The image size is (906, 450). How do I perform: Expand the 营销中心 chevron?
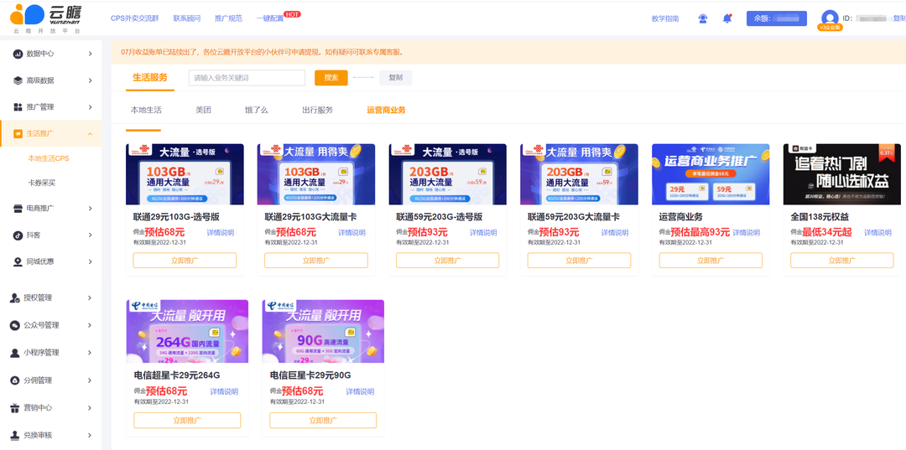click(x=90, y=407)
